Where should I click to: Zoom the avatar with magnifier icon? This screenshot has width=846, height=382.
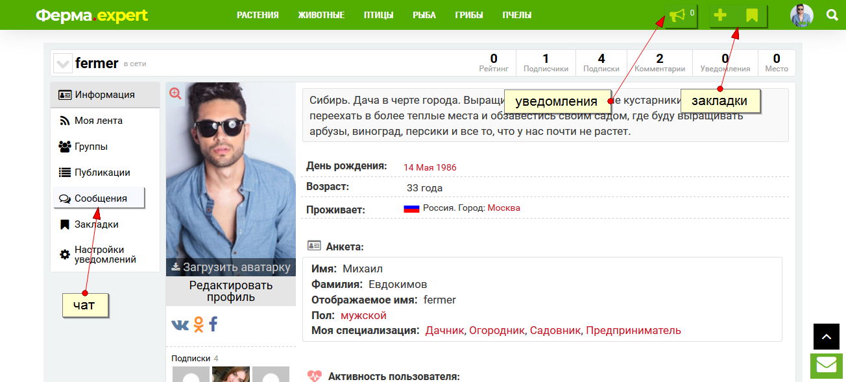[175, 93]
